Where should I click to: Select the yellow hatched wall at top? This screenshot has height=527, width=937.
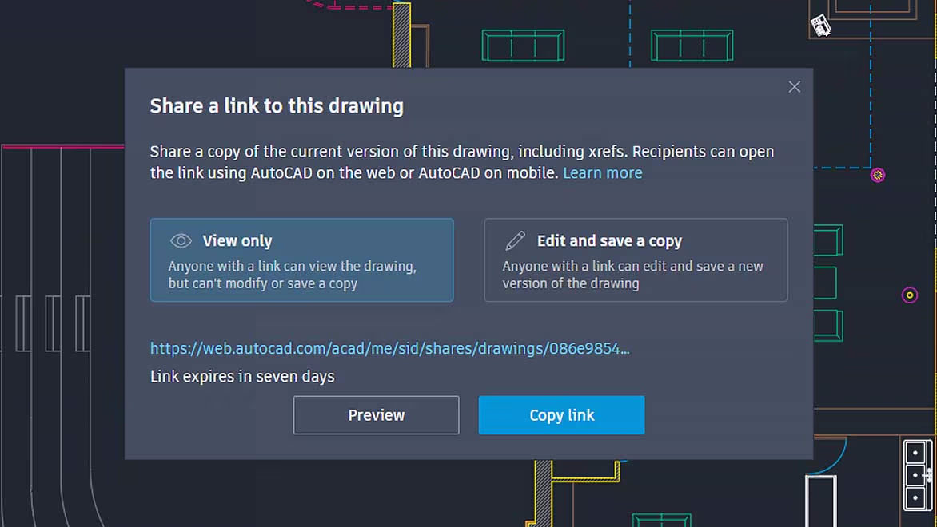pyautogui.click(x=401, y=34)
